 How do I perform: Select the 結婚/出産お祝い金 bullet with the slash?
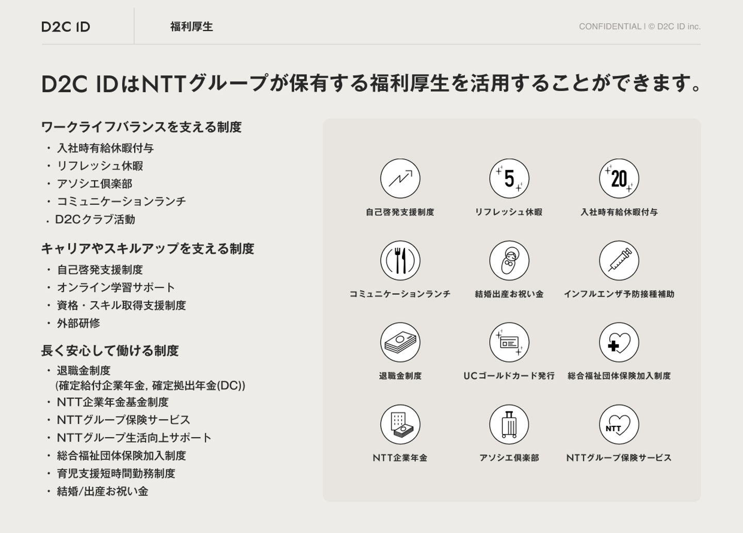tap(103, 491)
